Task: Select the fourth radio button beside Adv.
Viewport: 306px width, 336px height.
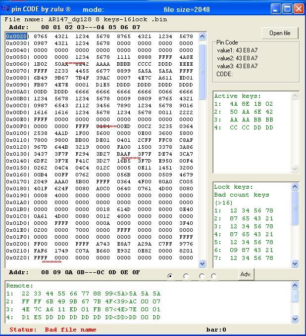Action: [x=214, y=276]
